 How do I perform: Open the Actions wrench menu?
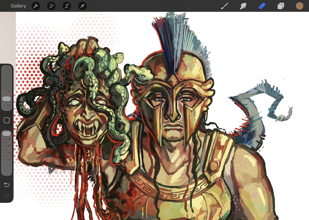36,6
